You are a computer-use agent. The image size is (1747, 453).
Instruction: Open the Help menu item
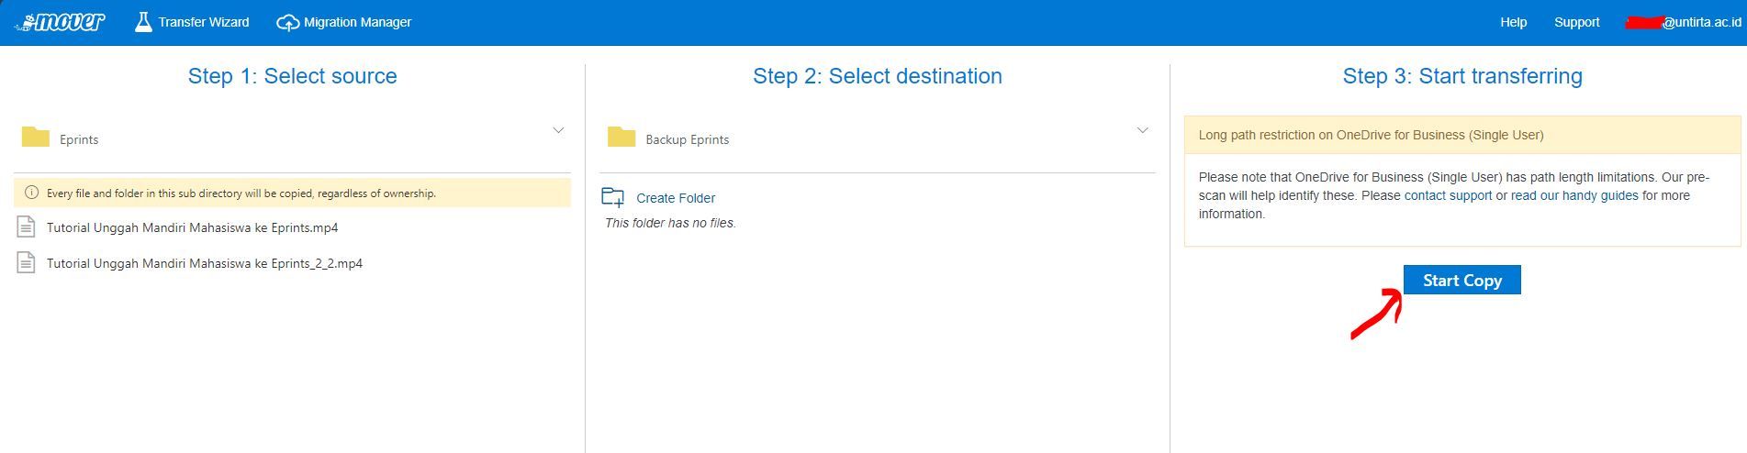tap(1513, 22)
